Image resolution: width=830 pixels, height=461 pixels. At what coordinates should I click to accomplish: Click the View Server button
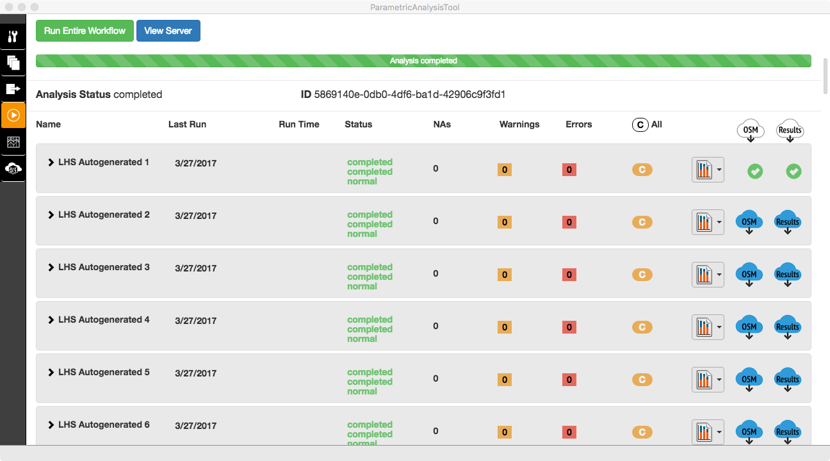coord(168,31)
